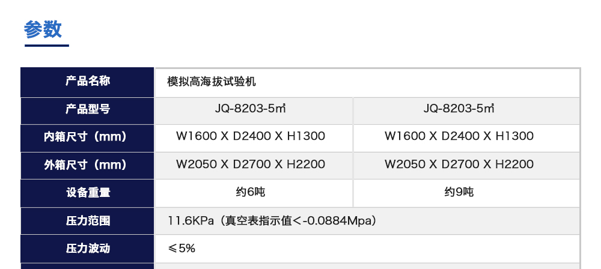The width and height of the screenshot is (601, 269).
Task: Click the blue underline beneath 参数
Action: (x=46, y=45)
